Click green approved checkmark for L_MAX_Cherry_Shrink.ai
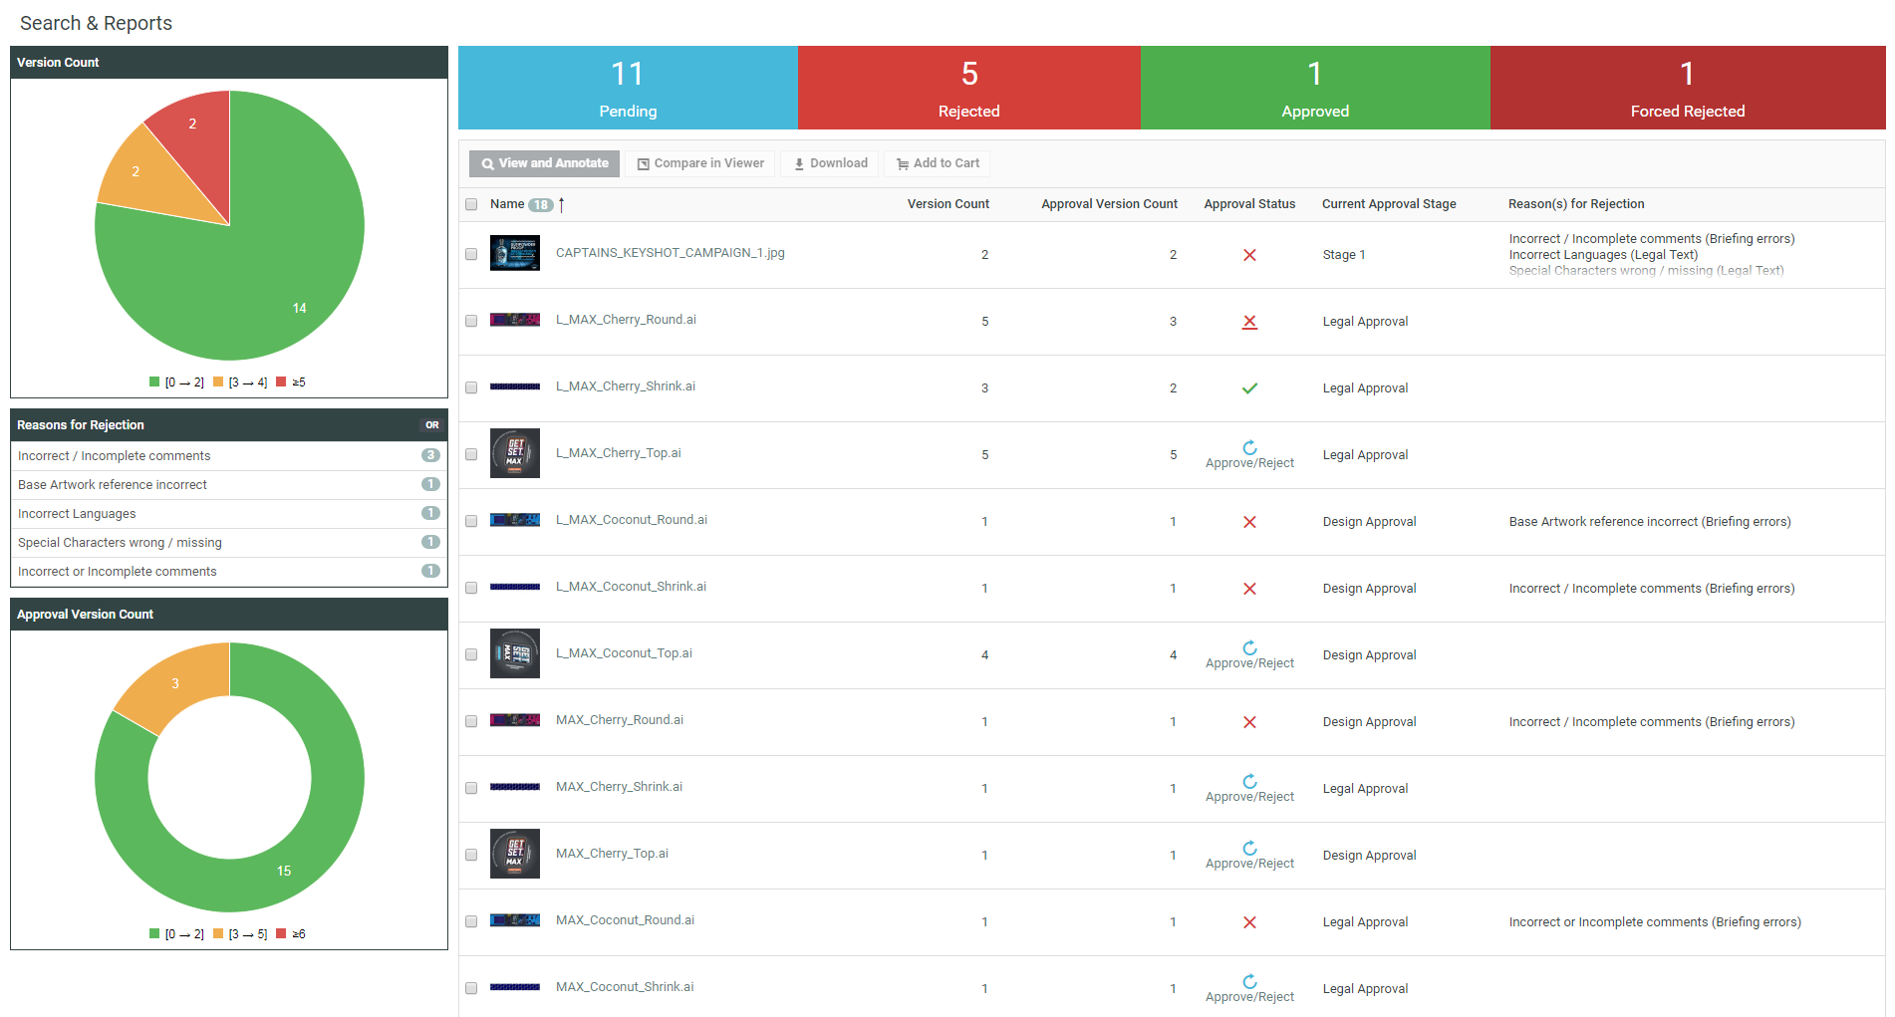1895x1017 pixels. [x=1249, y=388]
